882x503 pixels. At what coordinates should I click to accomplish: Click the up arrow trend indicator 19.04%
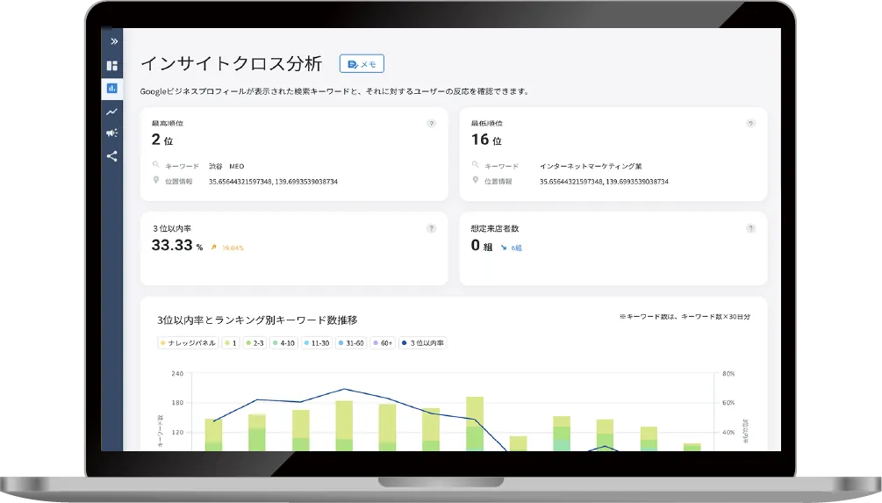pos(226,248)
